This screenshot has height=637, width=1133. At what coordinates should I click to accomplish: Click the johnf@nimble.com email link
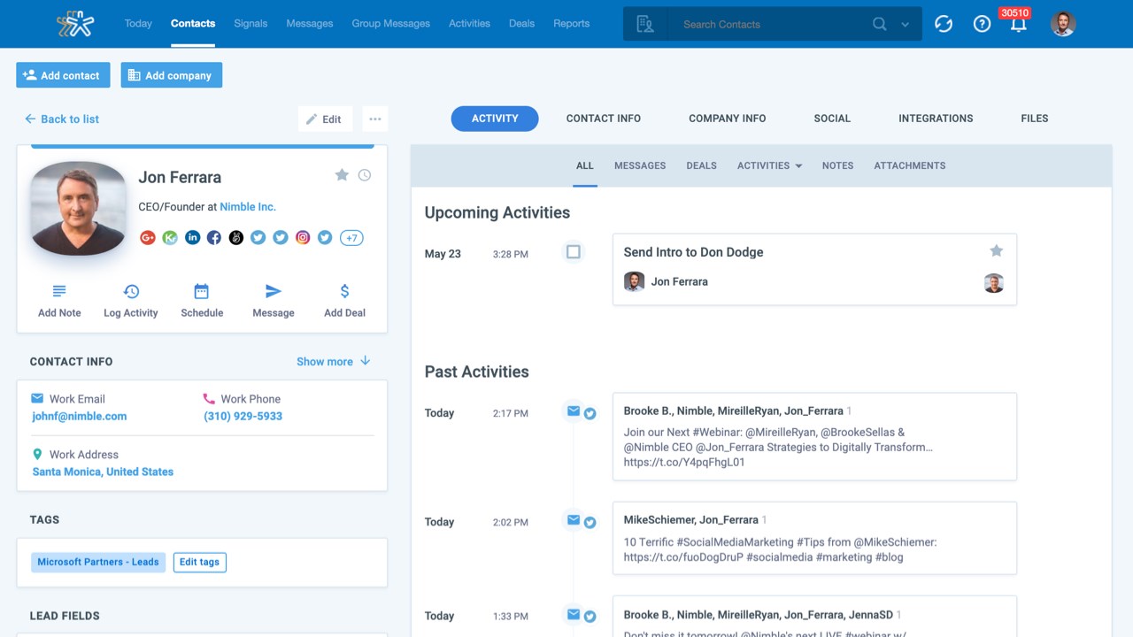click(80, 416)
